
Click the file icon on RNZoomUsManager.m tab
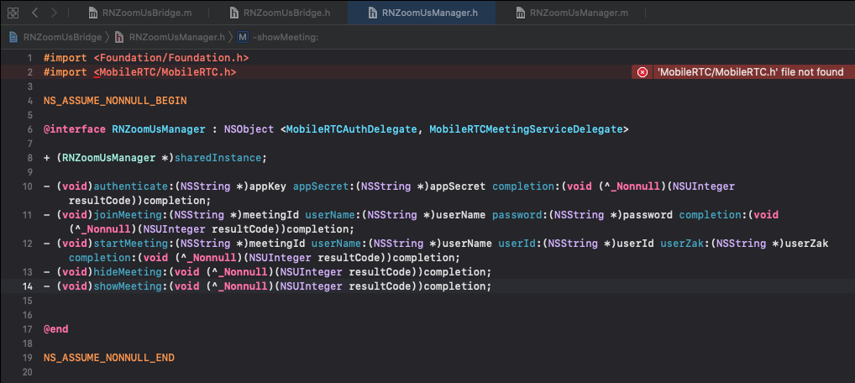coord(522,13)
